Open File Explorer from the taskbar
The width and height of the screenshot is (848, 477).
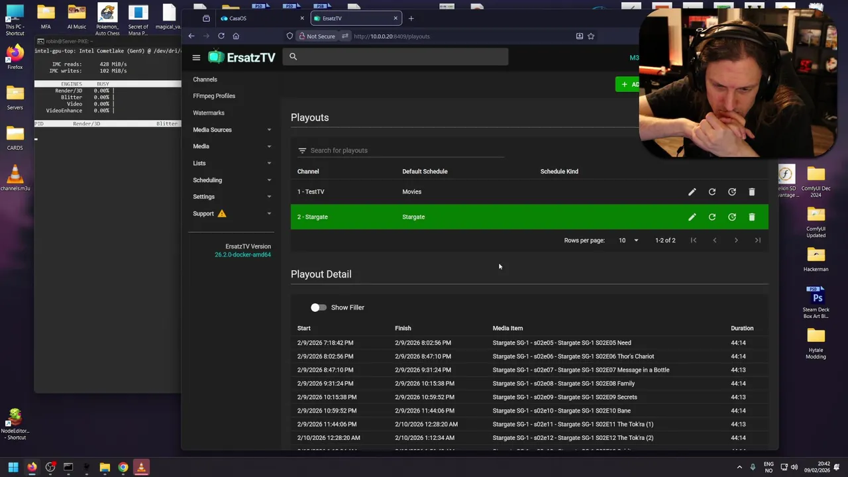tap(105, 467)
